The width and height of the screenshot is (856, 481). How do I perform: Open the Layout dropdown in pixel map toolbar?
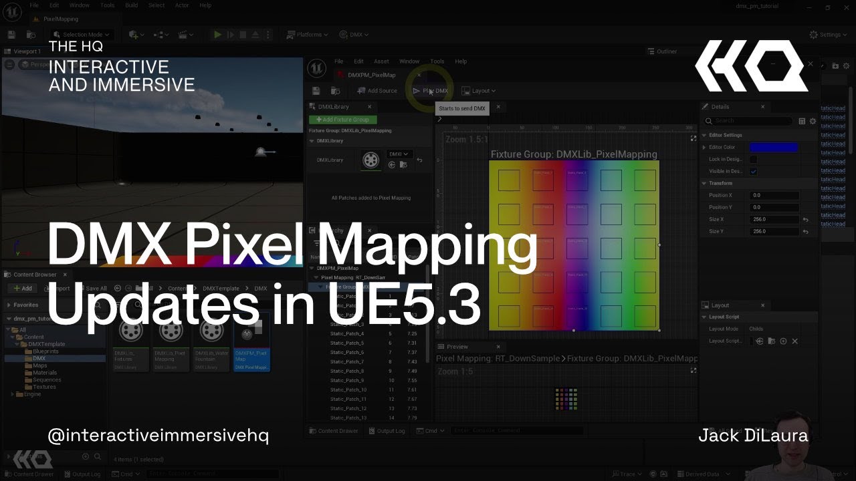point(479,91)
